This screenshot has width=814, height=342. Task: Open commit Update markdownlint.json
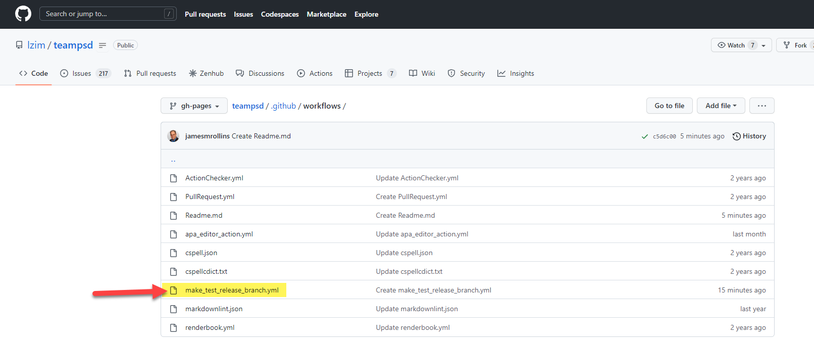pos(417,309)
